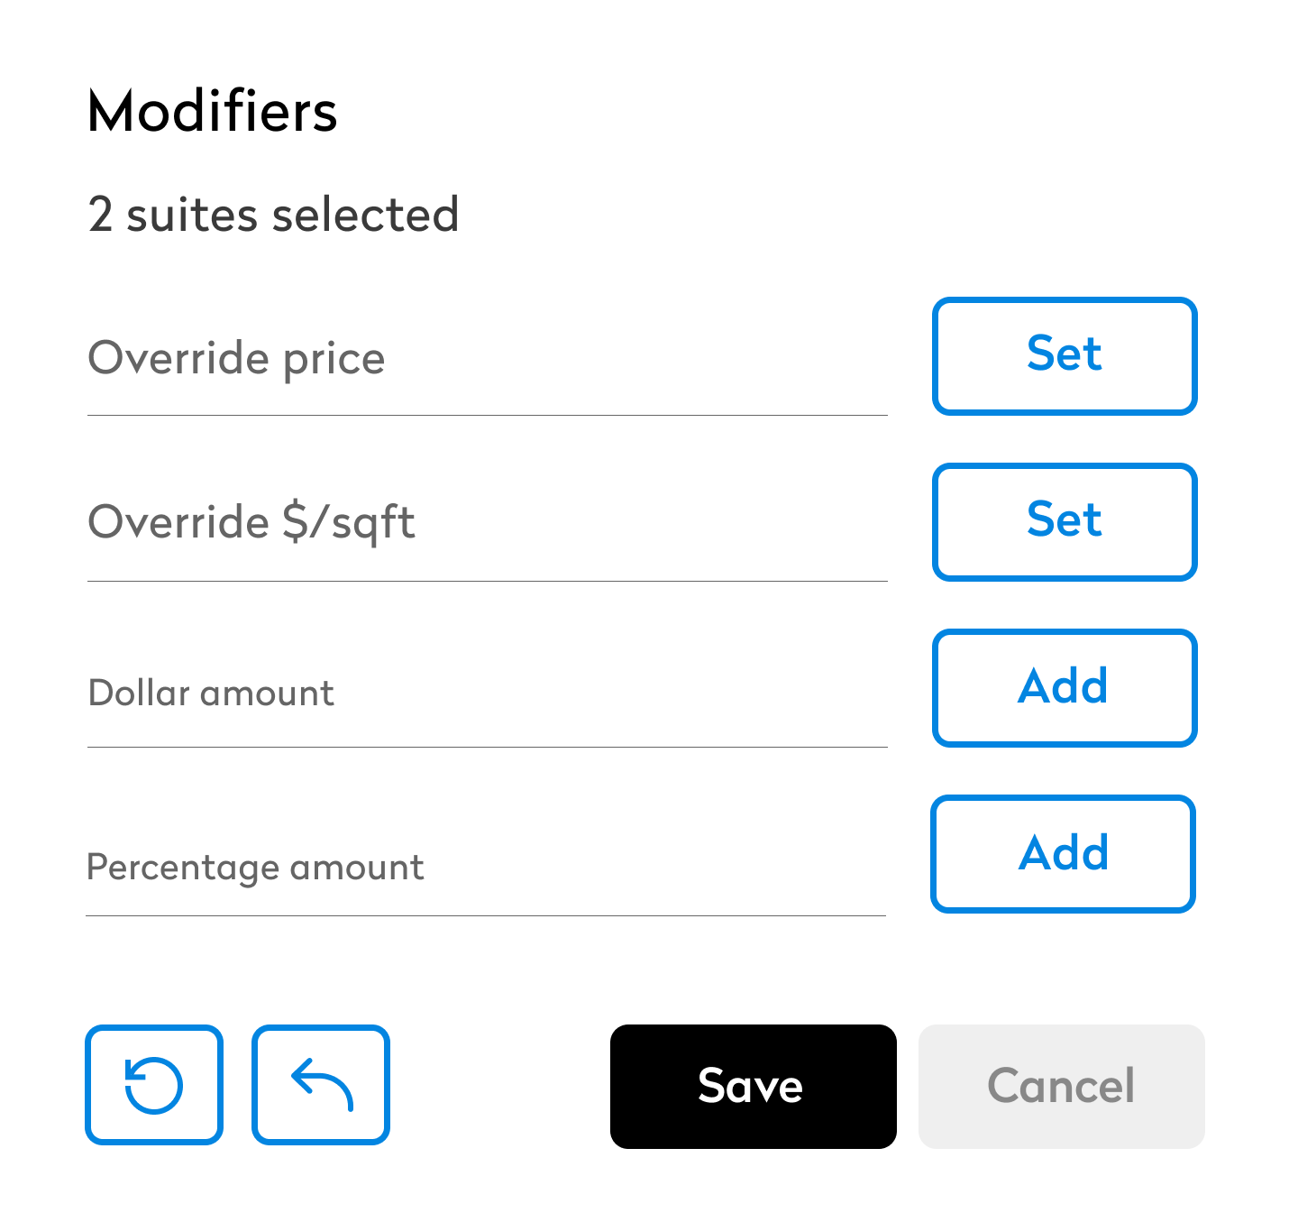
Task: Click the "2 suites selected" text
Action: pos(273,215)
